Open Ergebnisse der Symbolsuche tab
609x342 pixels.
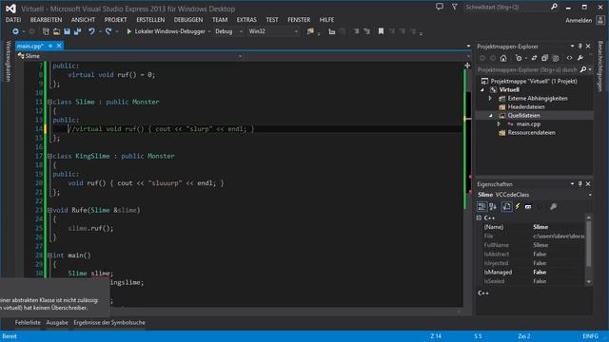point(109,323)
